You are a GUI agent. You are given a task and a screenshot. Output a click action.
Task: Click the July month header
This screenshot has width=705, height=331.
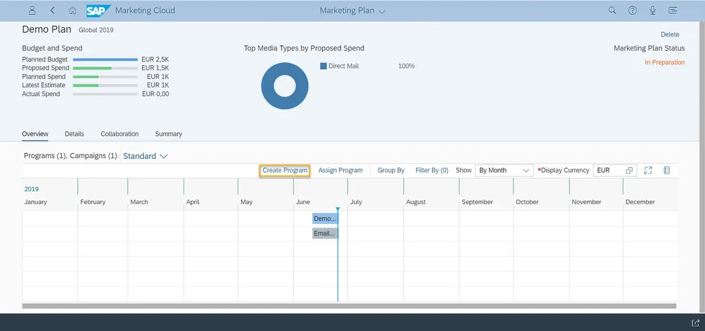point(356,202)
